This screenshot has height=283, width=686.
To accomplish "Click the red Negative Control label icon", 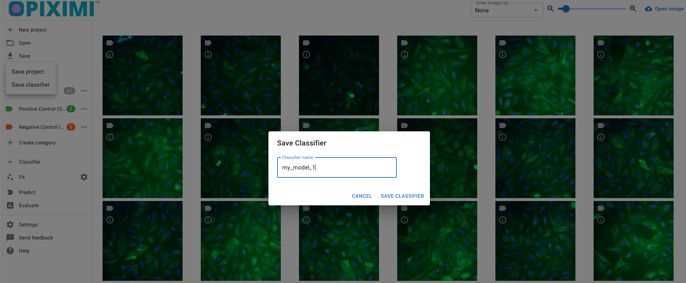I will pyautogui.click(x=9, y=127).
